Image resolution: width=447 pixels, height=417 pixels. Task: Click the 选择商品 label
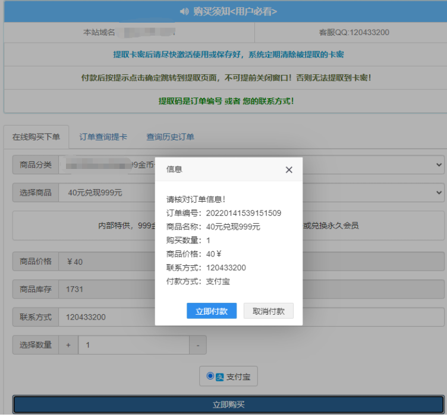click(36, 193)
